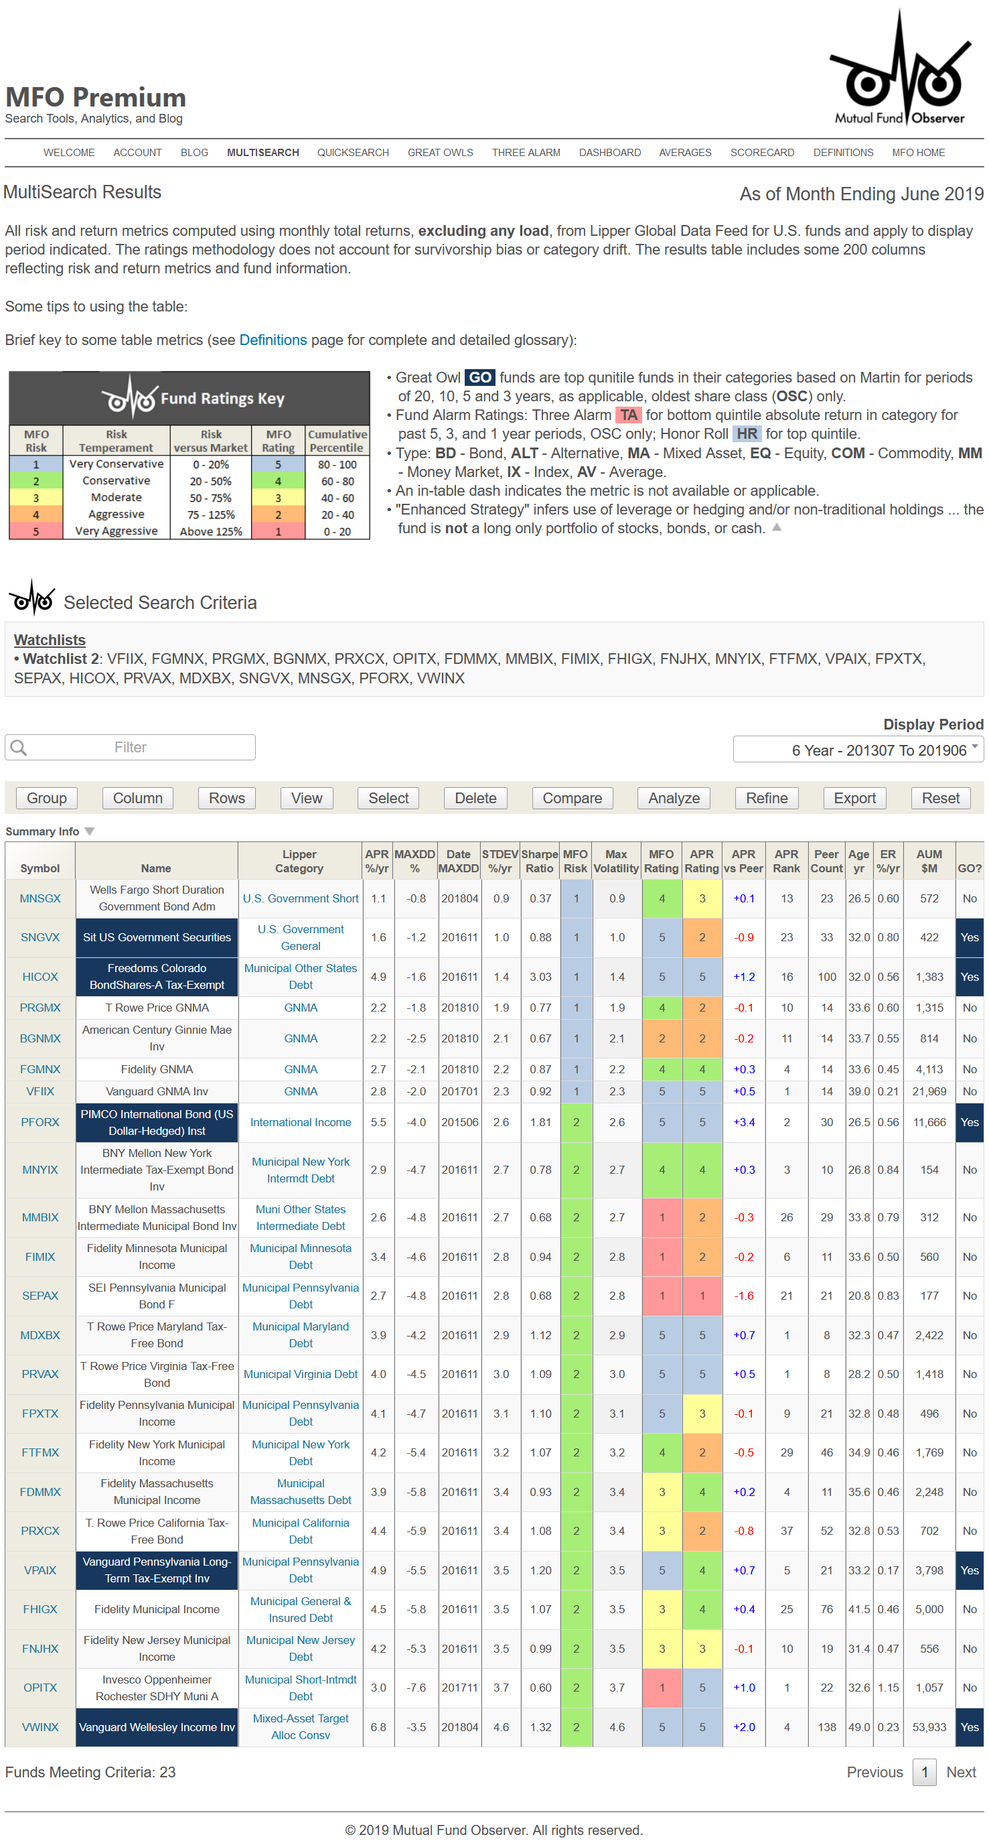This screenshot has width=989, height=1845.
Task: Collapse the tips list using the up triangle
Action: click(x=777, y=527)
